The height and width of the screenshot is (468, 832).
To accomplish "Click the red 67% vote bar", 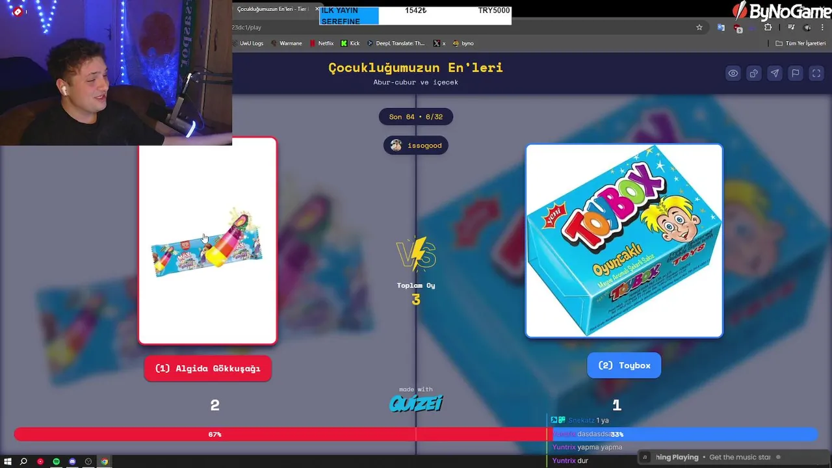I will (x=283, y=434).
